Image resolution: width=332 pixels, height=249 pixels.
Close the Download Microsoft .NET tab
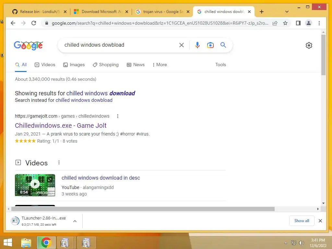(x=127, y=12)
